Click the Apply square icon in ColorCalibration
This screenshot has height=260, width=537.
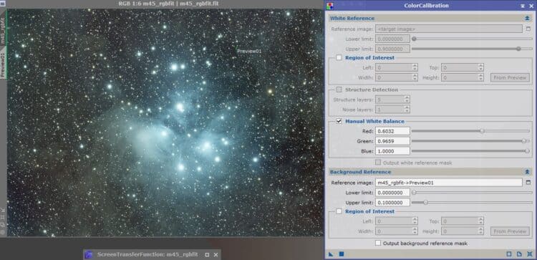(x=342, y=254)
